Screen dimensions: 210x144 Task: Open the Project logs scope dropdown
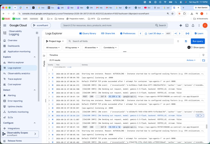[x=55, y=41]
